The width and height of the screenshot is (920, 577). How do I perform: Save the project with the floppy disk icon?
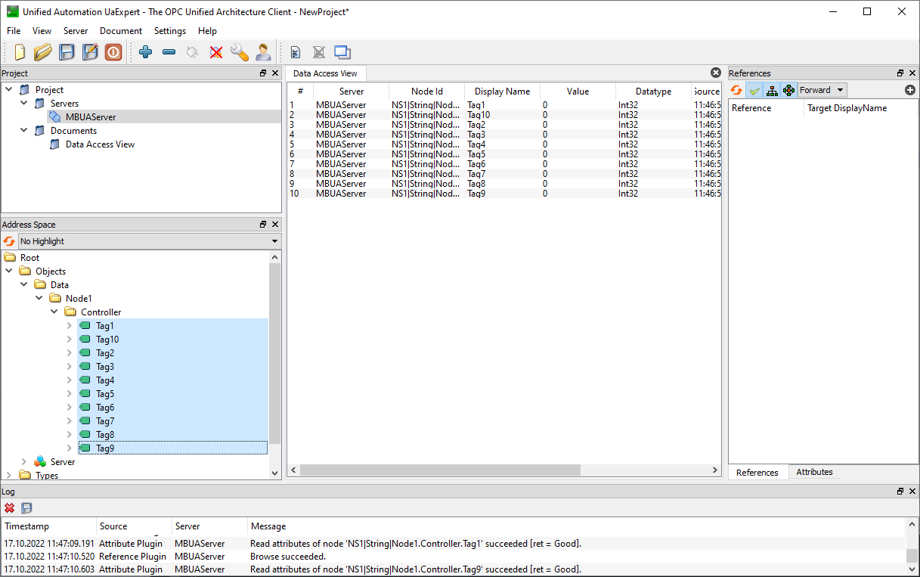click(67, 52)
